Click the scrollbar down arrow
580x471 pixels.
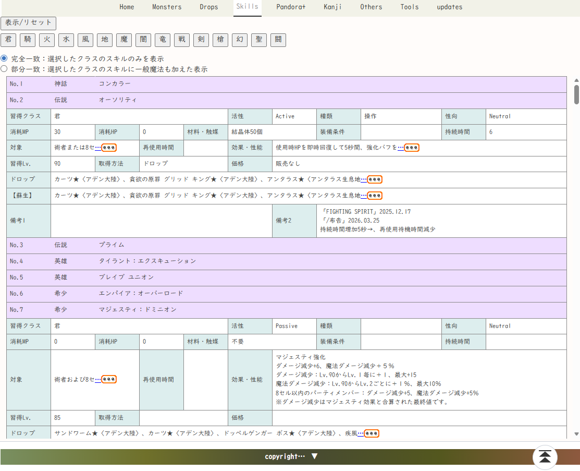(576, 434)
